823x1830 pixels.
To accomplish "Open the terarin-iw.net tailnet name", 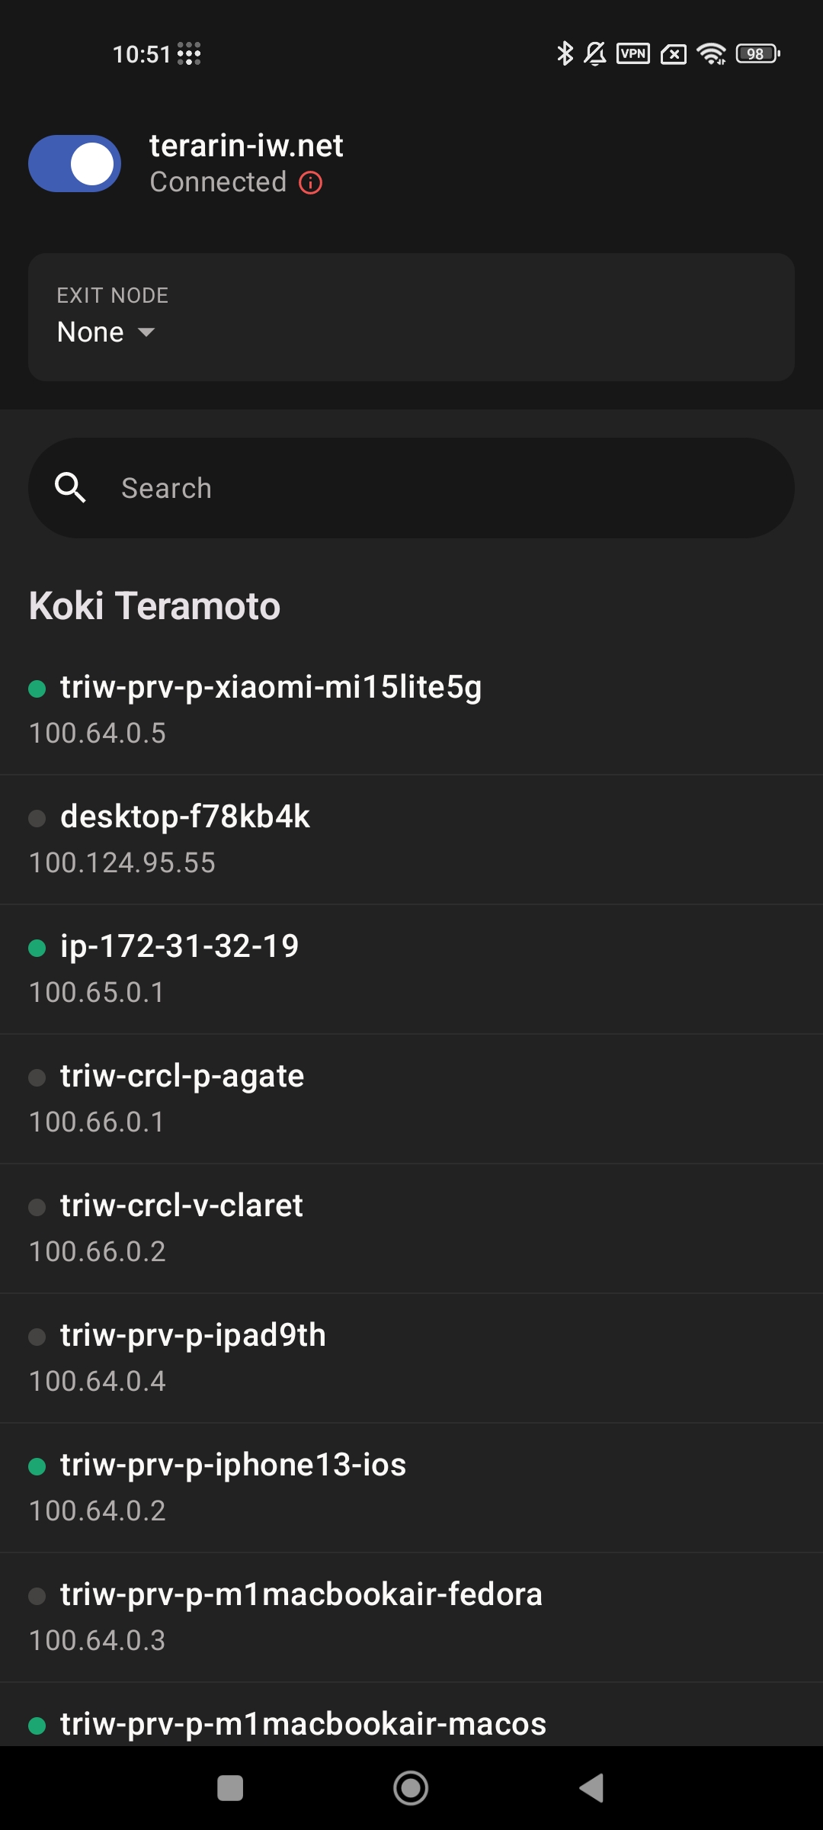I will (246, 146).
